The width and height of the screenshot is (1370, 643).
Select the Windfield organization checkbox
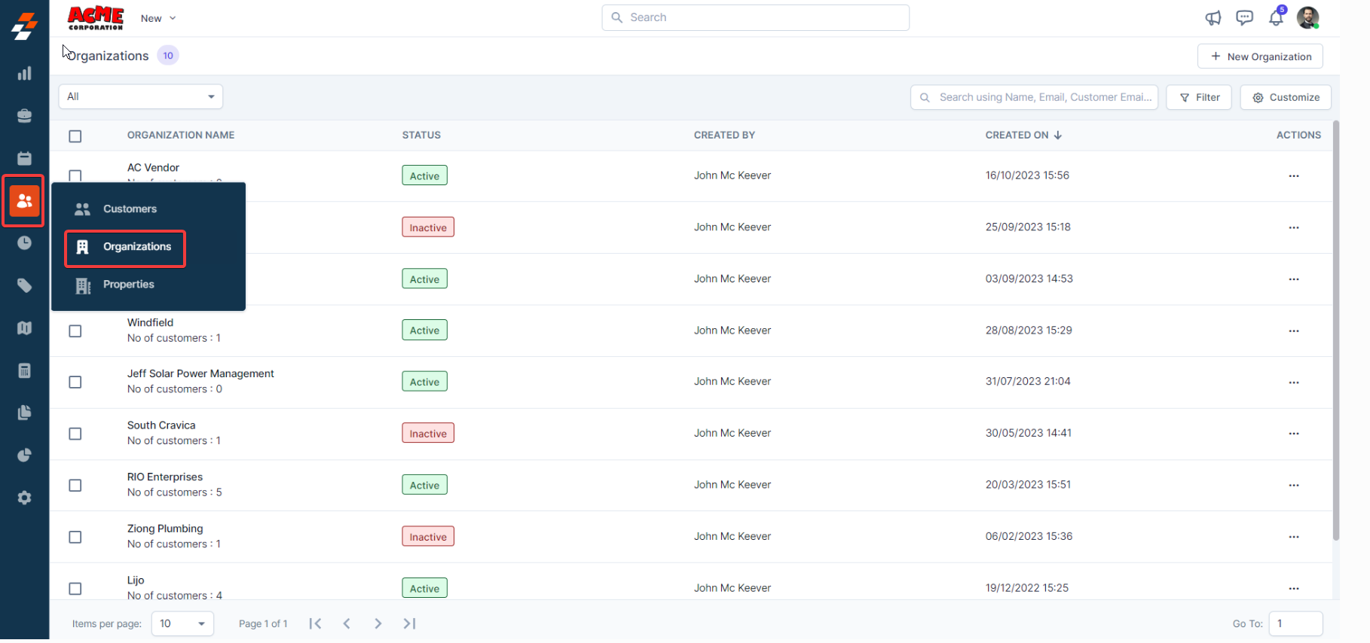[x=75, y=331]
